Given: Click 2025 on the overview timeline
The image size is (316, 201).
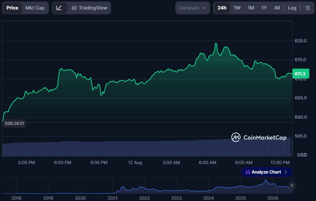Looking at the screenshot, I should [x=241, y=198].
